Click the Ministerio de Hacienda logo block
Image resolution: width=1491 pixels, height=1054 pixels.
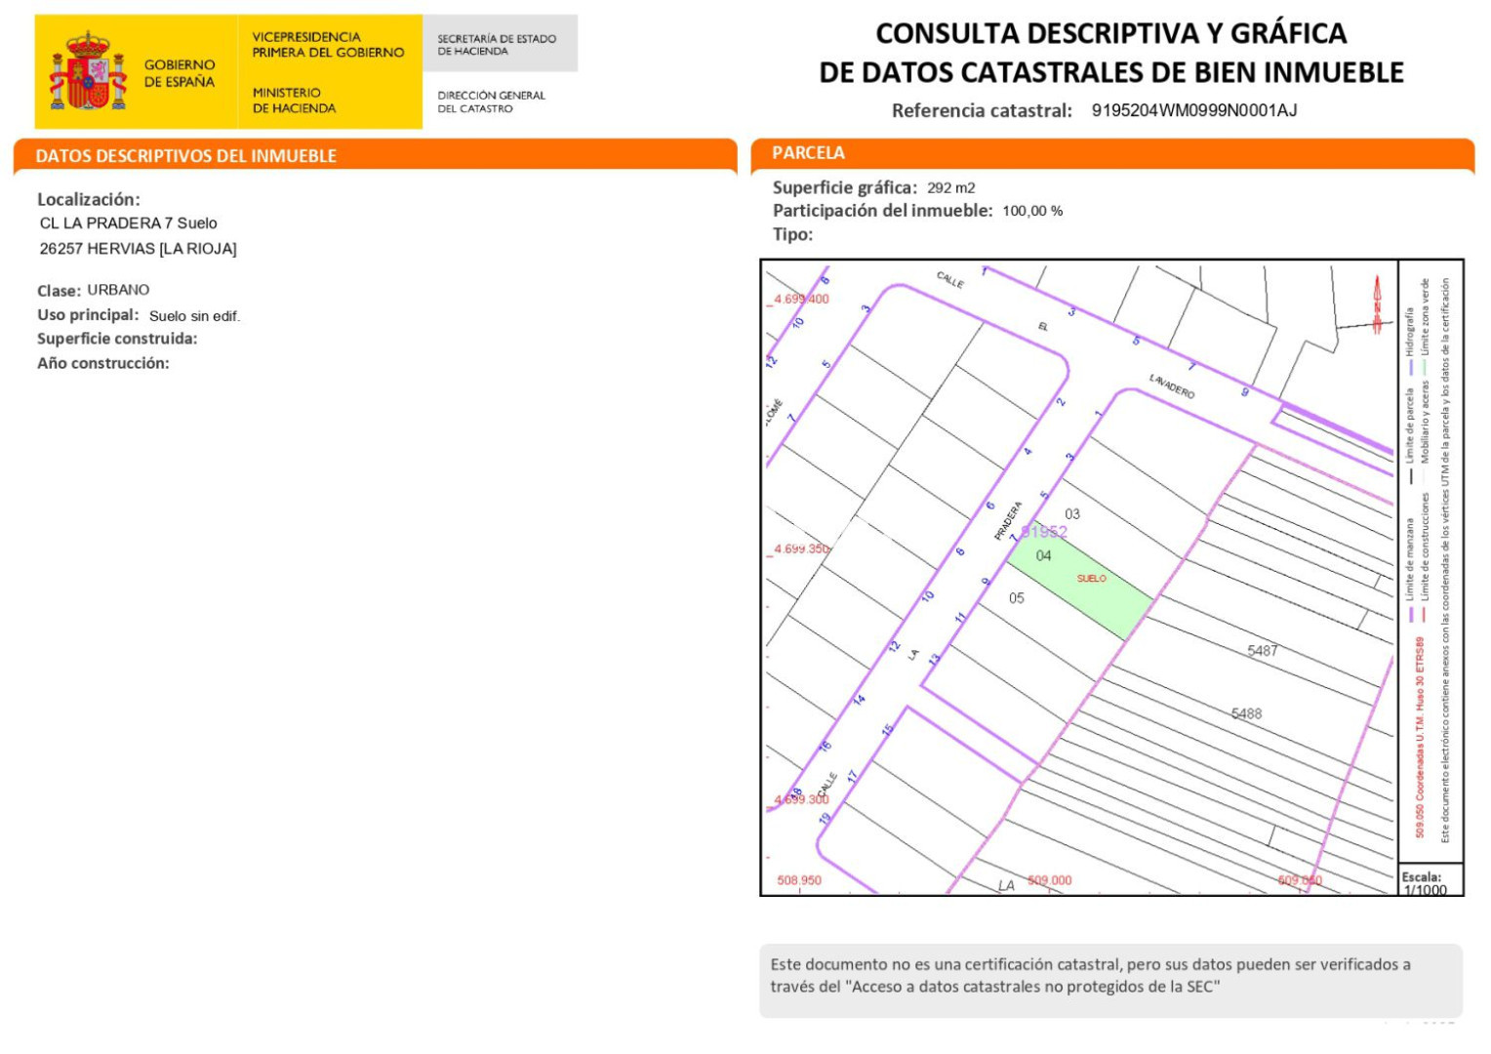point(294,101)
